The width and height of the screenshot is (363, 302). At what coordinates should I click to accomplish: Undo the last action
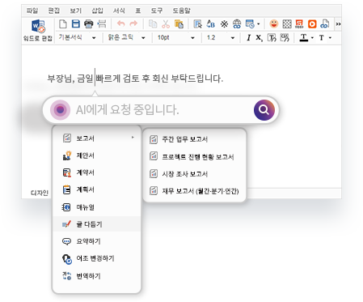121,23
